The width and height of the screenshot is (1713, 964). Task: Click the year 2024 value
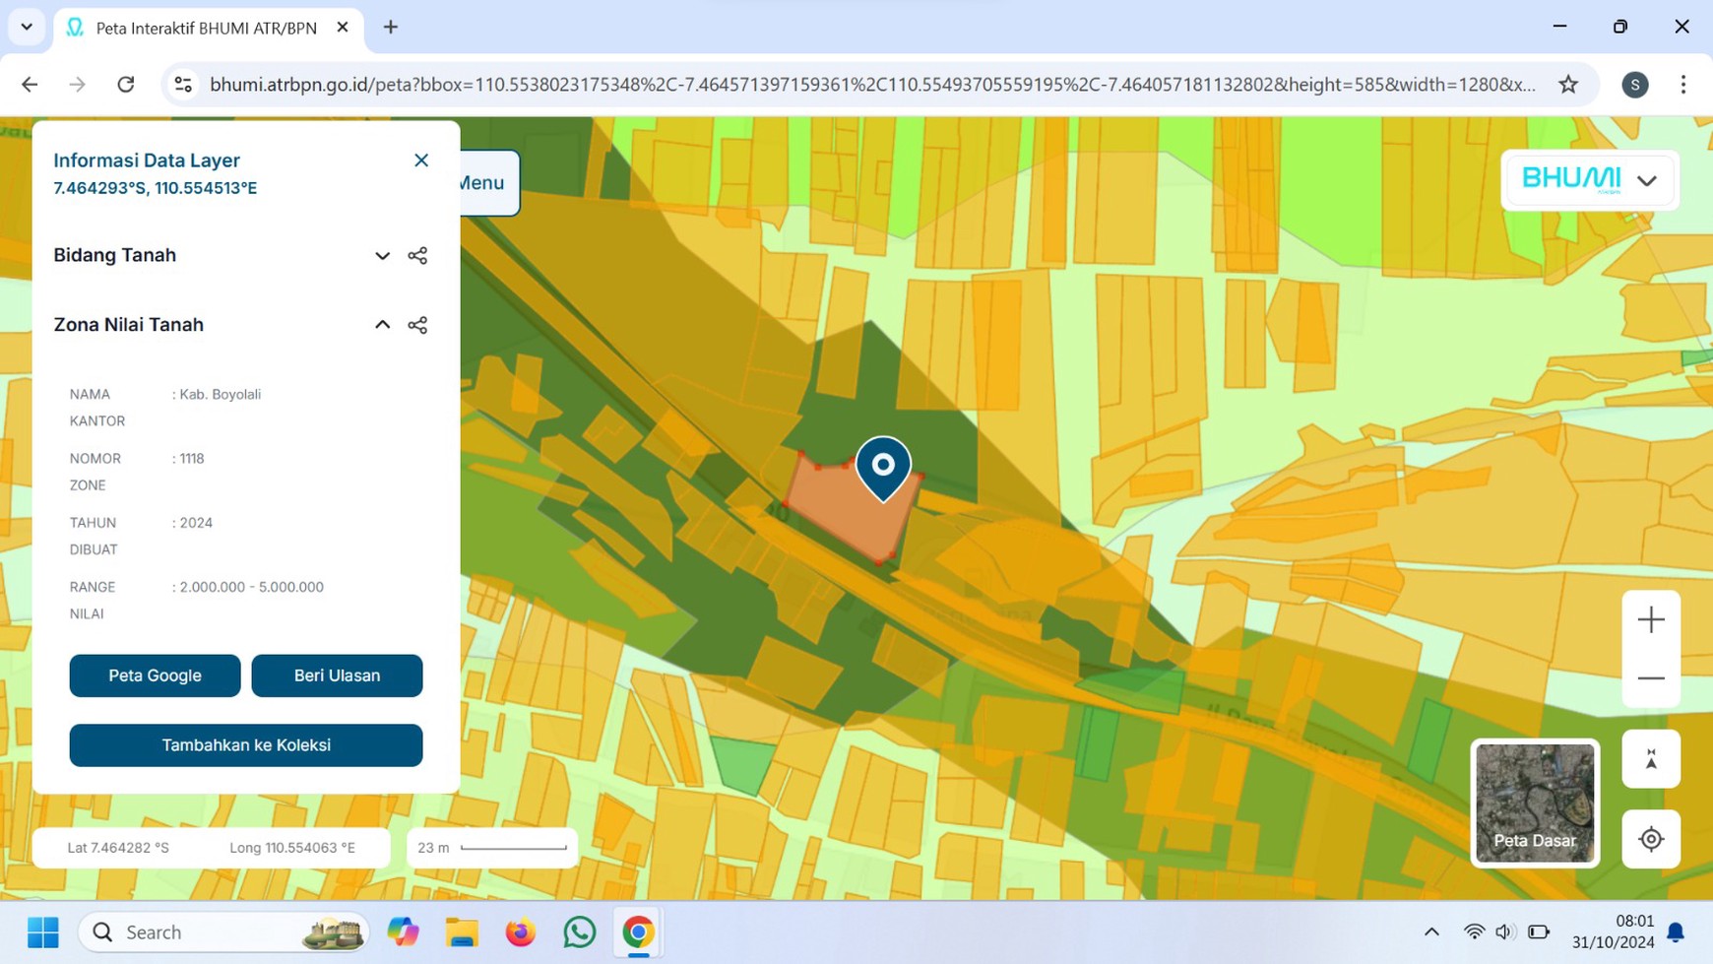[196, 523]
